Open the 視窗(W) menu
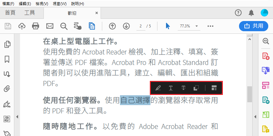The image size is (273, 136). pos(60,4)
